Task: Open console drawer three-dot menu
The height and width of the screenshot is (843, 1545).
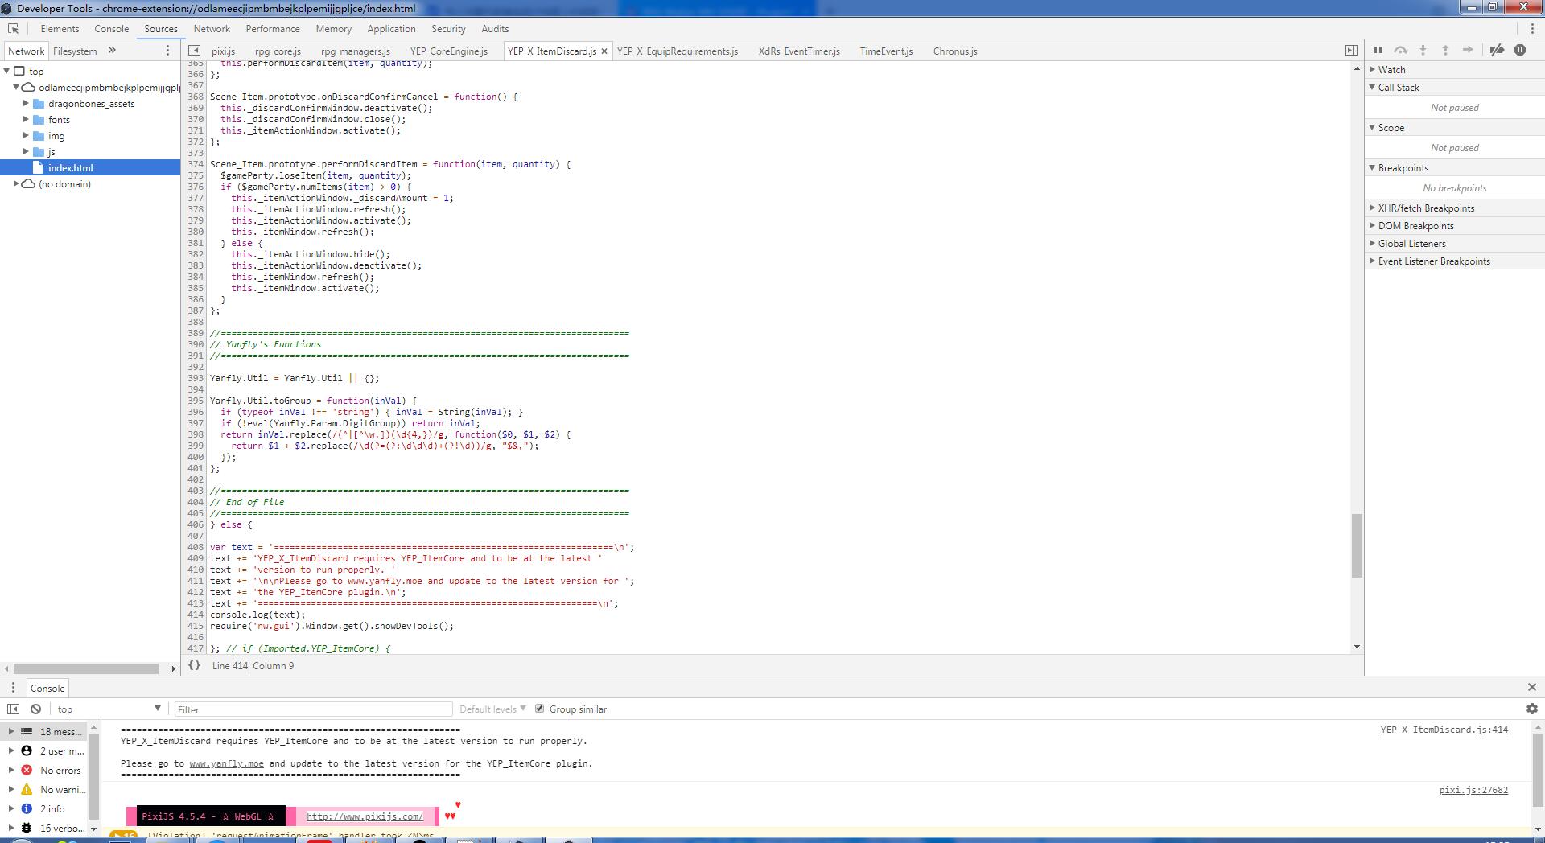Action: (x=13, y=688)
